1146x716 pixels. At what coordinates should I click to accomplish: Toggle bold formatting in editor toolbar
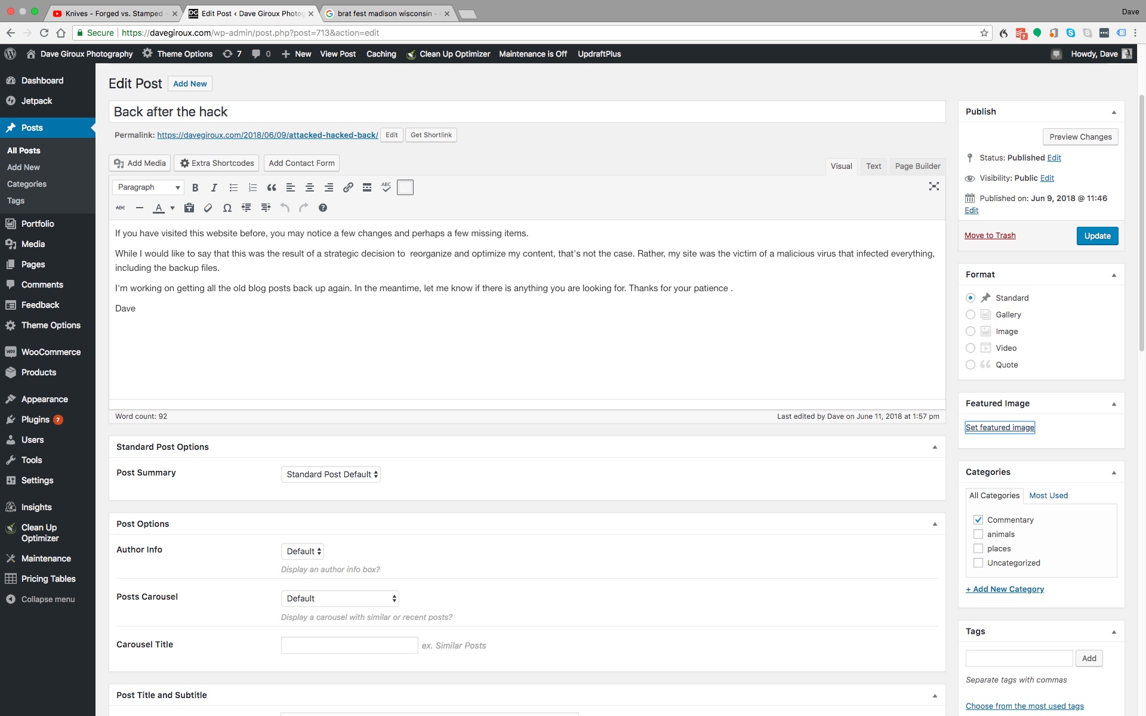pos(195,187)
